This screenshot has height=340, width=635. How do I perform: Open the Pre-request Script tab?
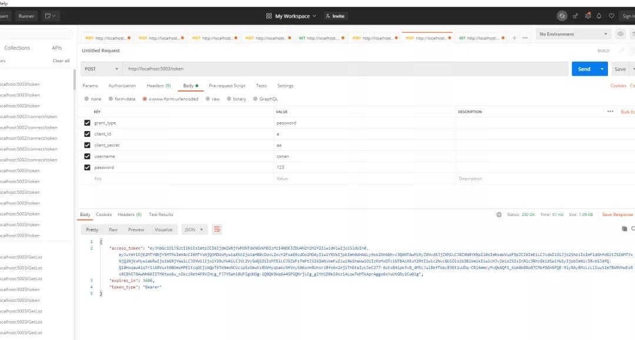[227, 86]
